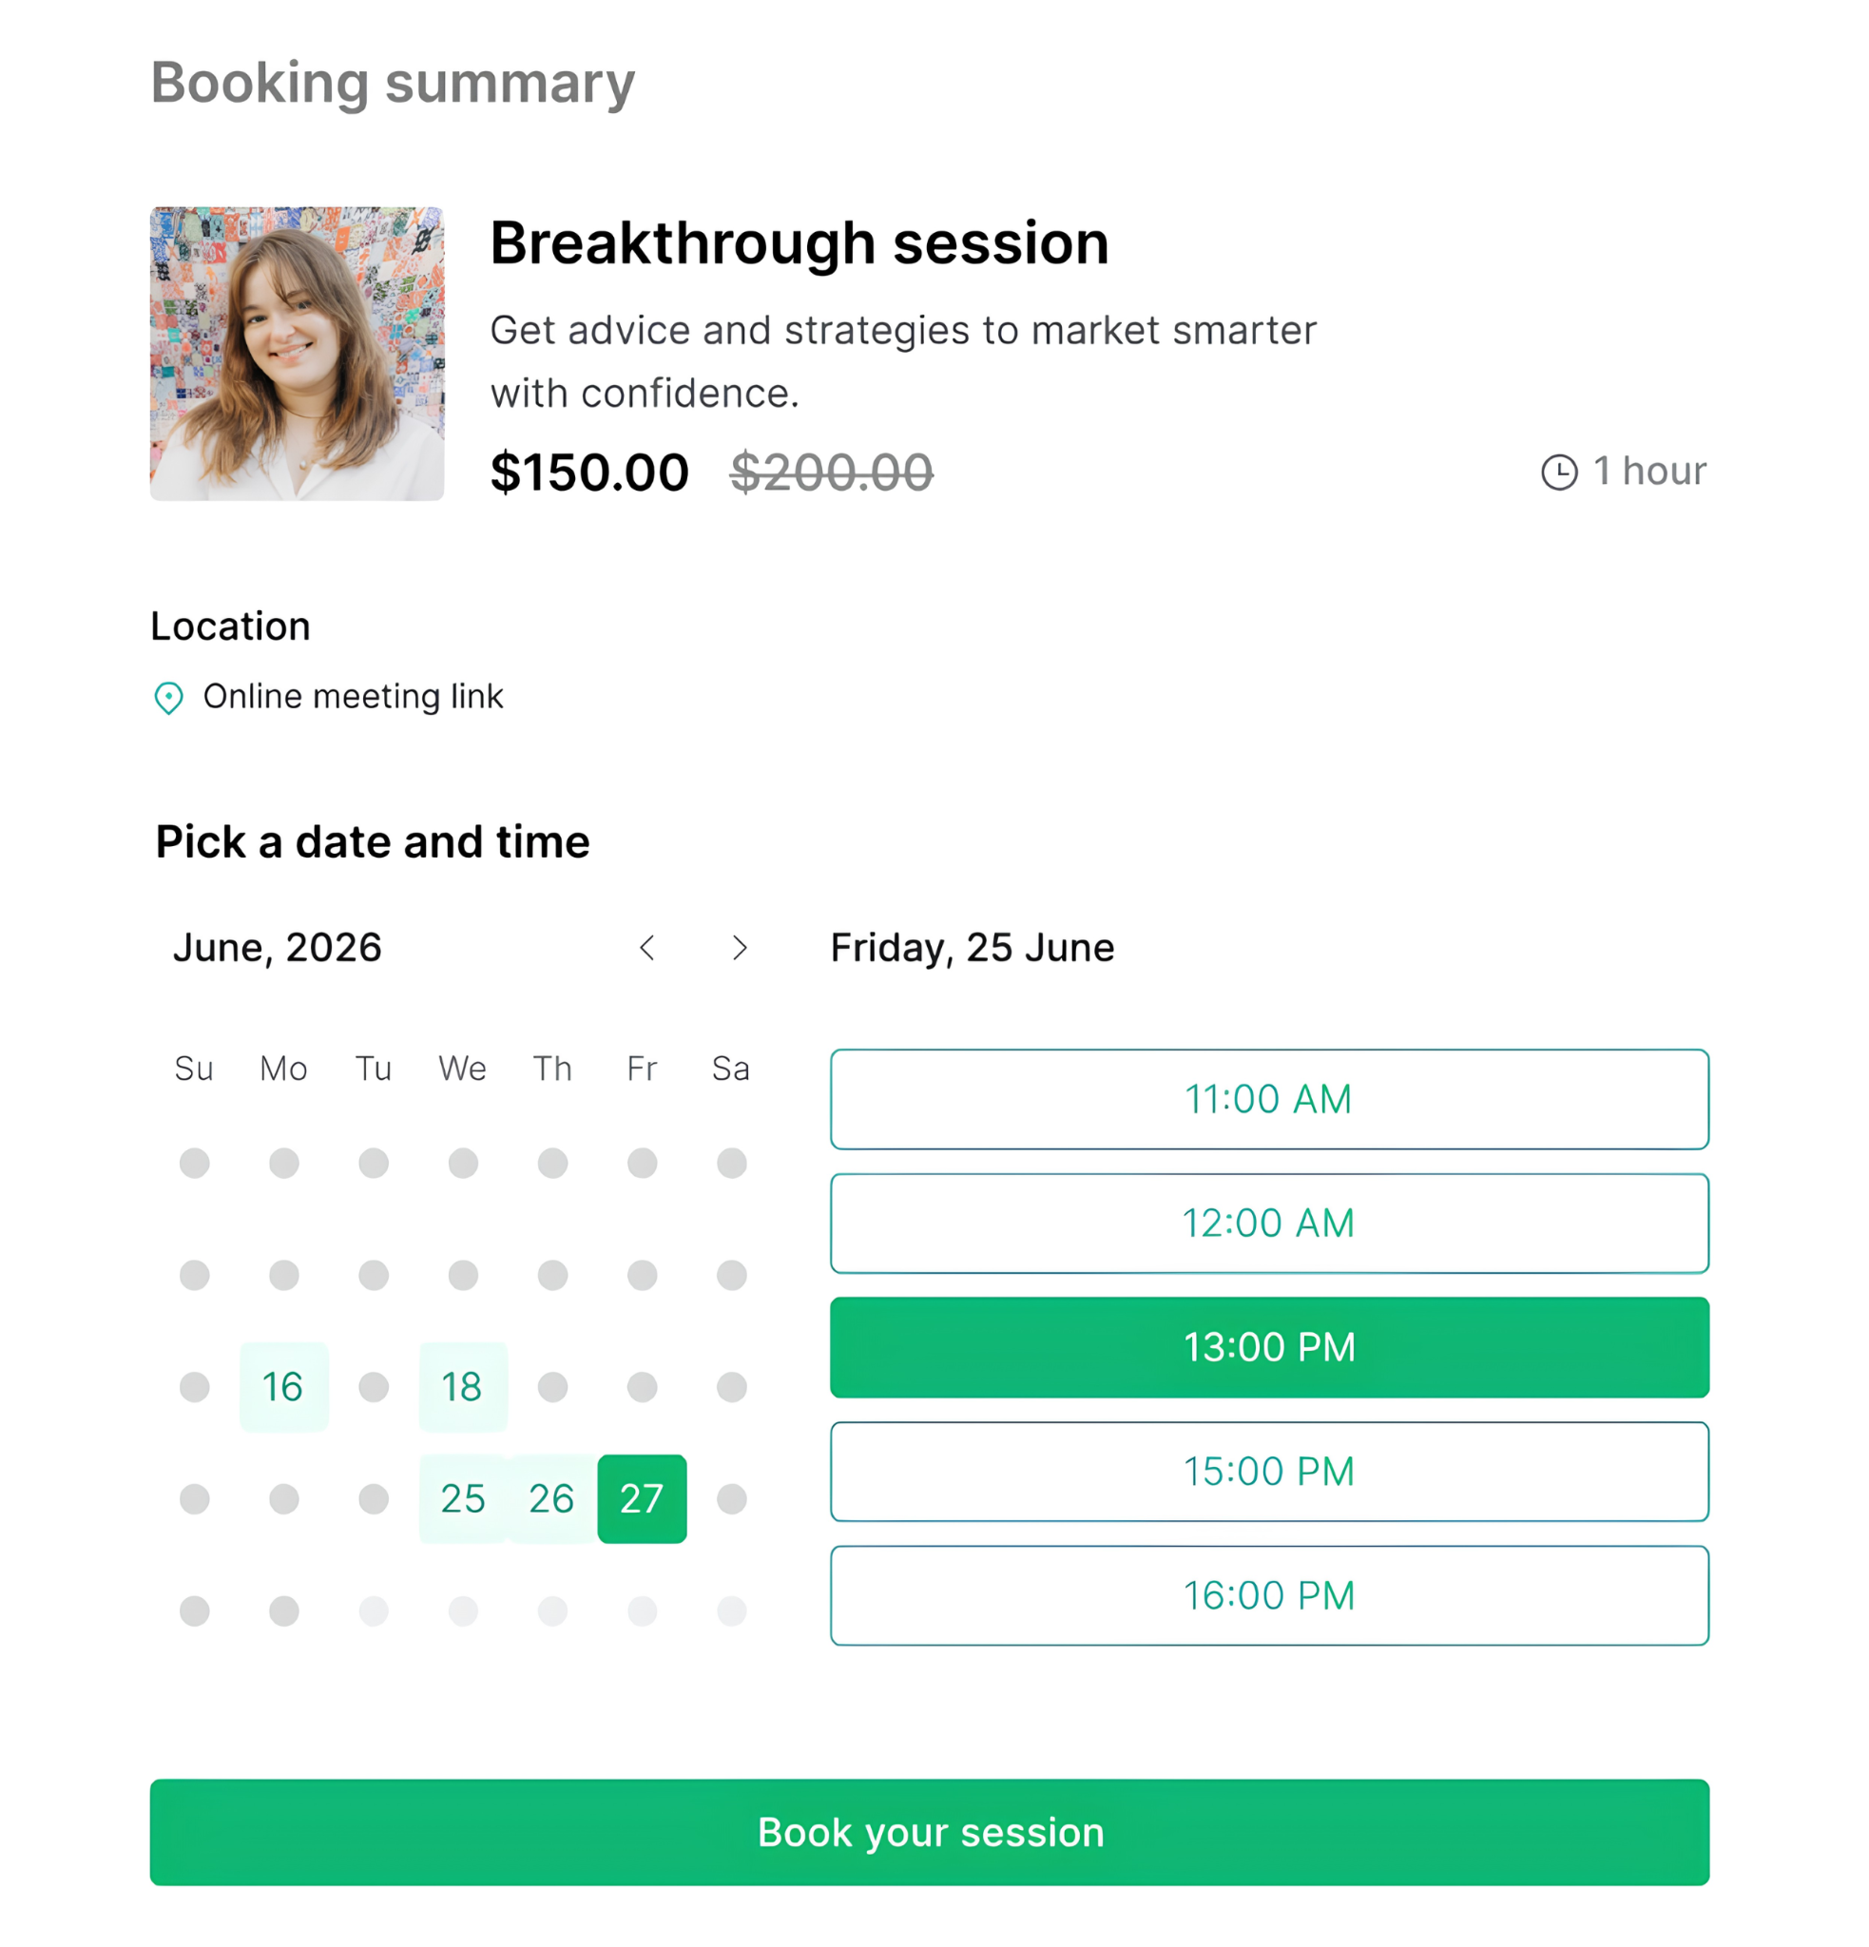Viewport: 1869px width, 1947px height.
Task: Pick the 15:00 PM time slot
Action: click(1270, 1473)
